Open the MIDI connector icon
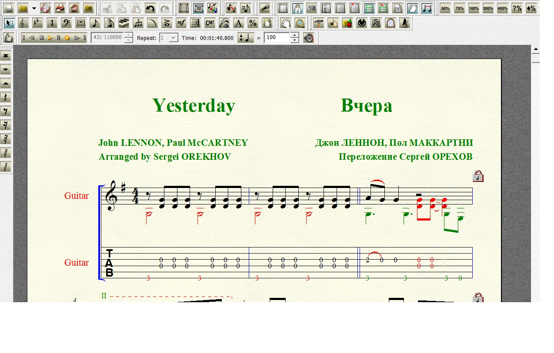554x353 pixels. (361, 23)
